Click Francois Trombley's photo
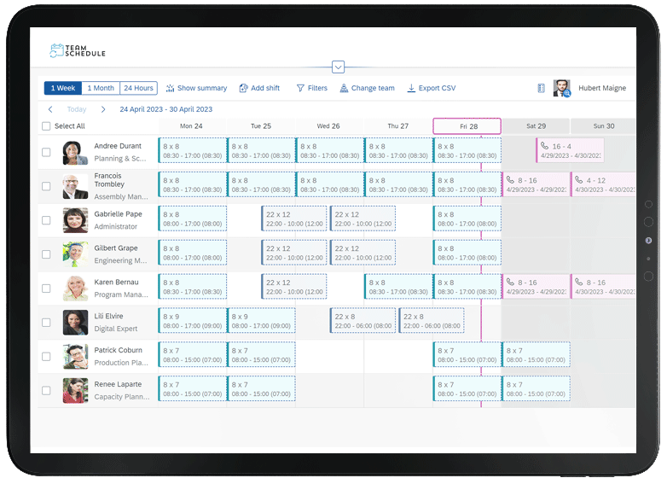The height and width of the screenshot is (478, 667). point(75,186)
